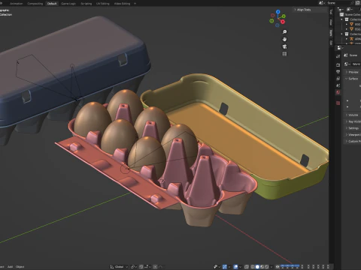
Task: Open the World datablock browse dropdown
Action: 347,64
